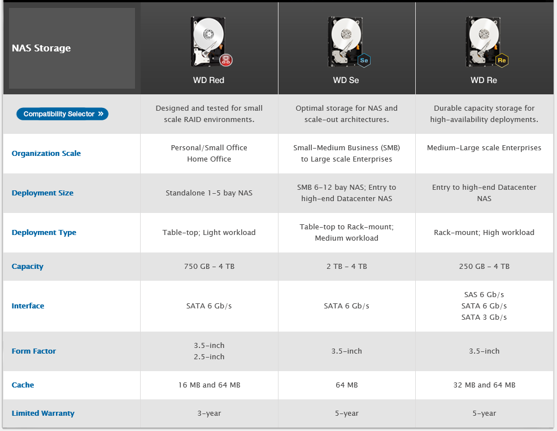The image size is (557, 431).
Task: Click the Deployment Type row label
Action: coord(44,233)
